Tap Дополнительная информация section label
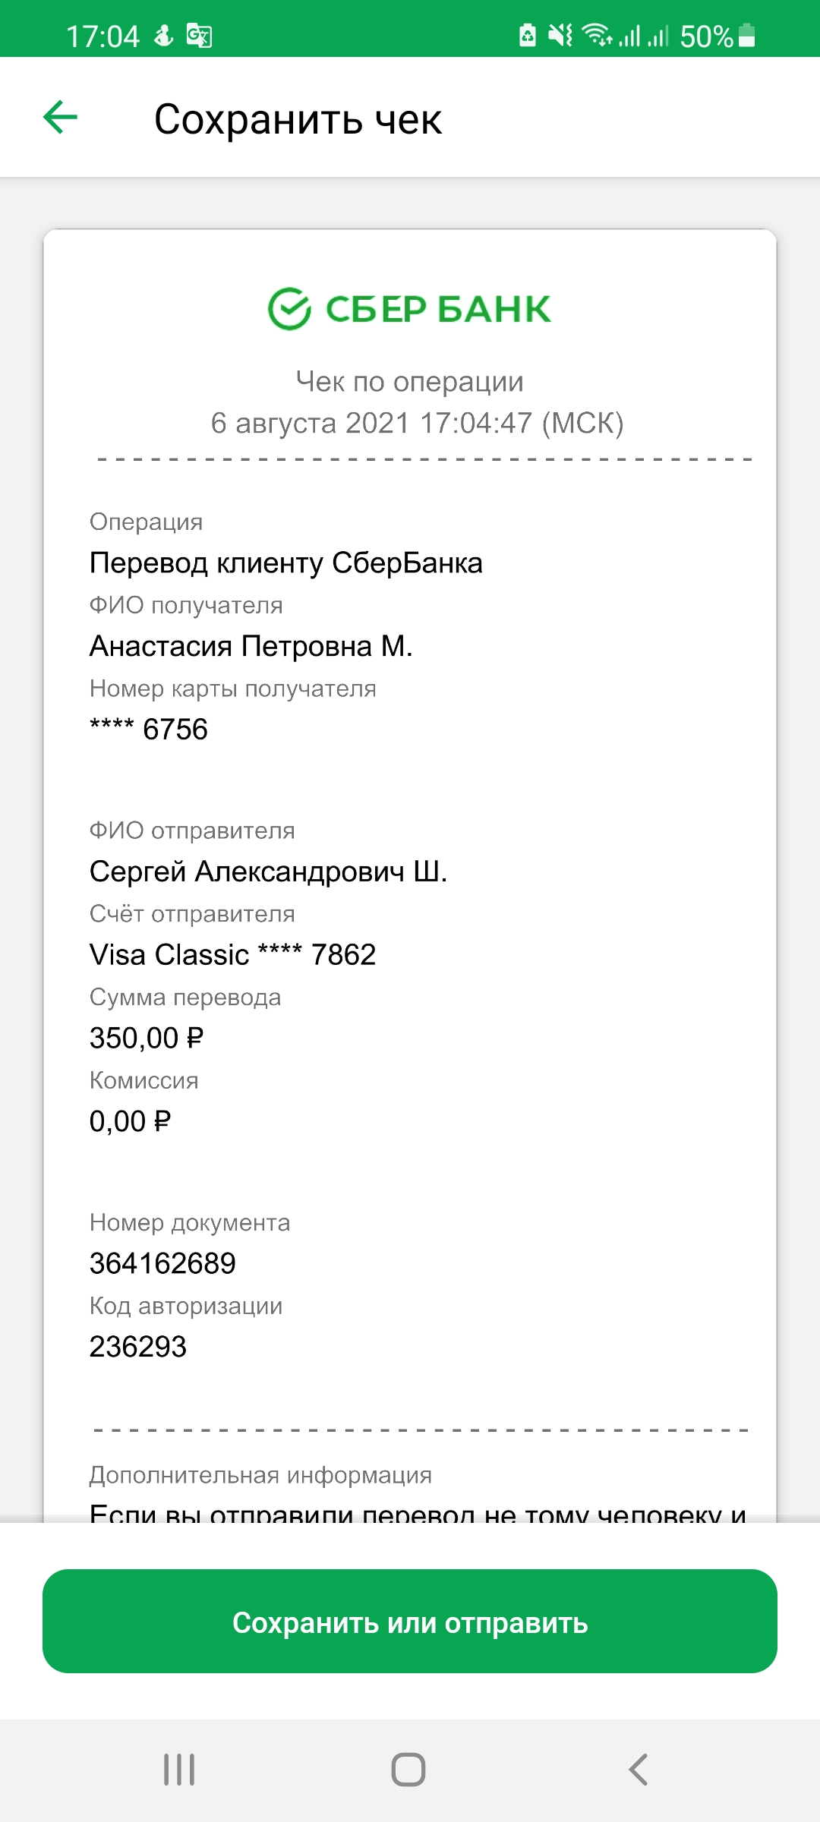 click(x=260, y=1475)
